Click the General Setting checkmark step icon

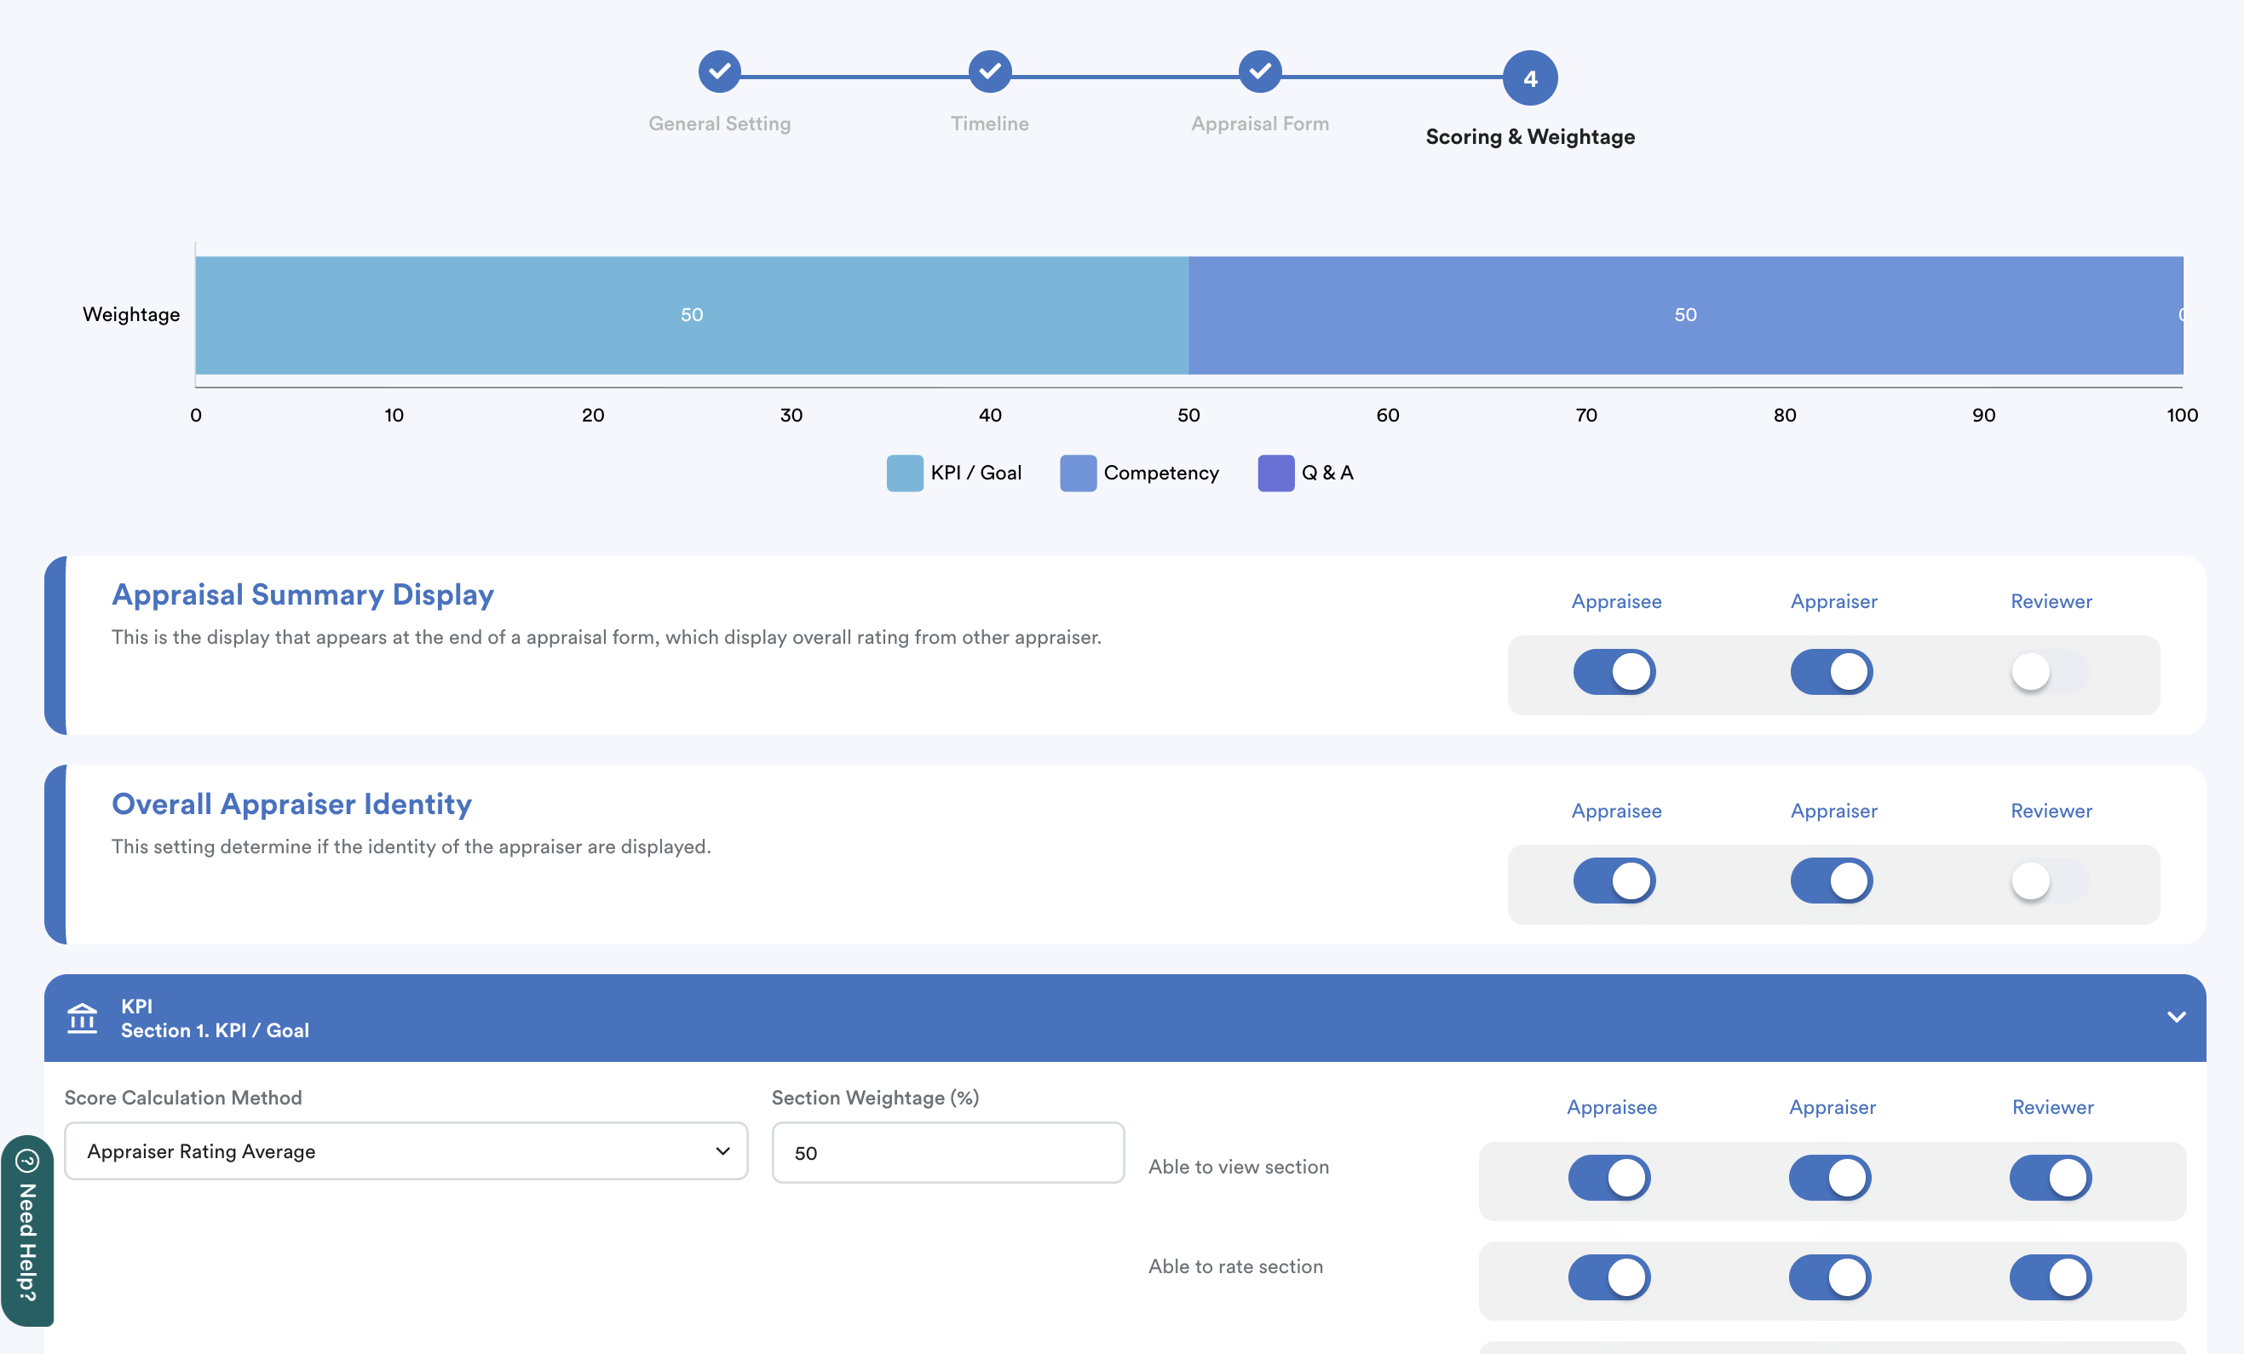pyautogui.click(x=720, y=71)
